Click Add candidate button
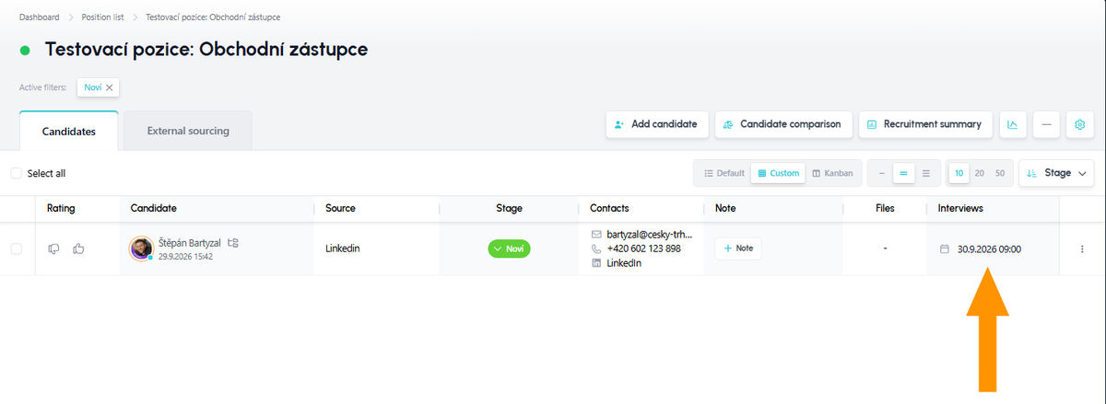 (x=657, y=124)
